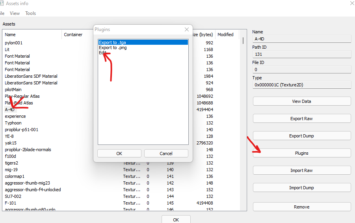Screen dimensions: 355x223
Task: Select the pylon001 asset row
Action: 13,43
